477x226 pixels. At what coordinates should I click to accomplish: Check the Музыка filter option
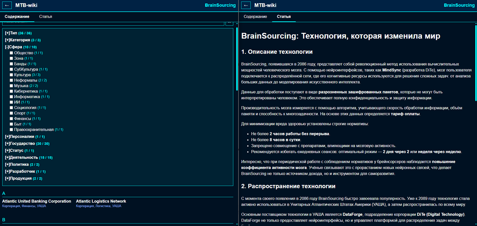(11, 86)
